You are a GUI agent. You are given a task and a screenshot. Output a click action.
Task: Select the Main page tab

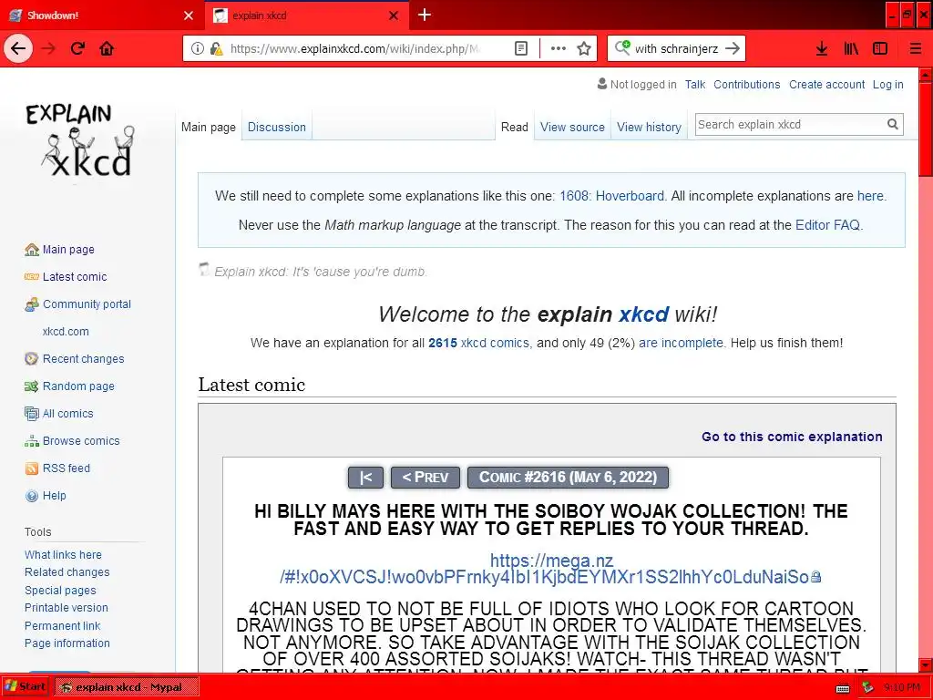(209, 127)
